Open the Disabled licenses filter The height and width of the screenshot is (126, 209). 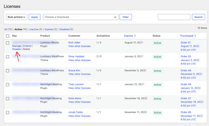tap(64, 29)
